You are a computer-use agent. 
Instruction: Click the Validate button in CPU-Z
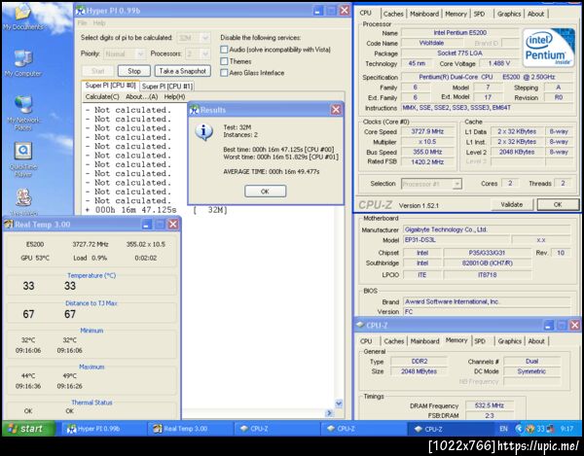(x=512, y=204)
